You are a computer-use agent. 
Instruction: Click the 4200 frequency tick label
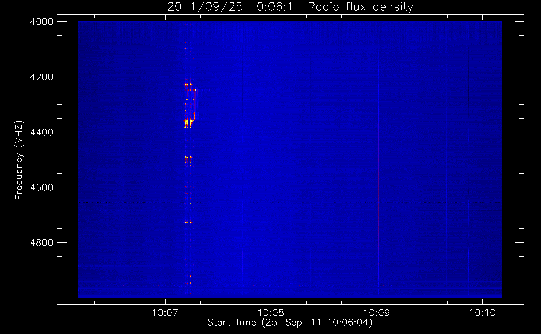point(42,77)
